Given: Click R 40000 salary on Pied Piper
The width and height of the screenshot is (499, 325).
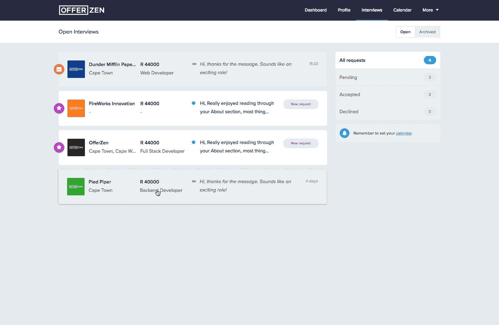Looking at the screenshot, I should [x=150, y=182].
